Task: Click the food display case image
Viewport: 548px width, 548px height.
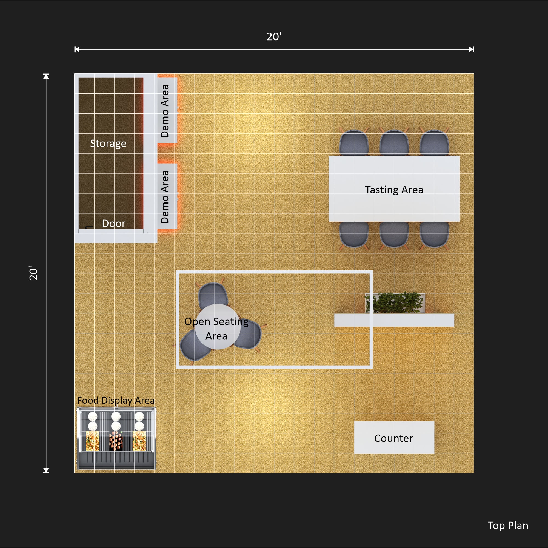Action: coord(116,438)
